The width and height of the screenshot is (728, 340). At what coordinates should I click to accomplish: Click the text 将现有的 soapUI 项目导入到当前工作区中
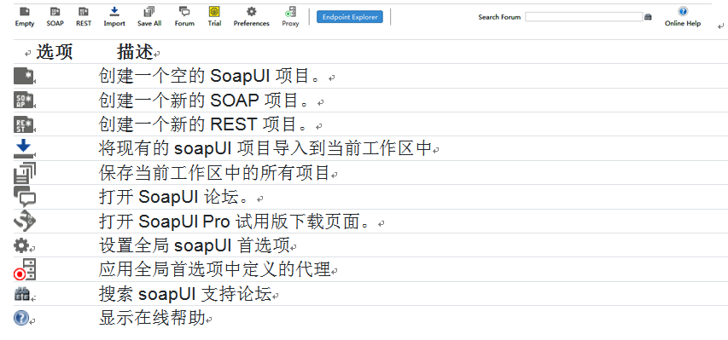tap(265, 148)
